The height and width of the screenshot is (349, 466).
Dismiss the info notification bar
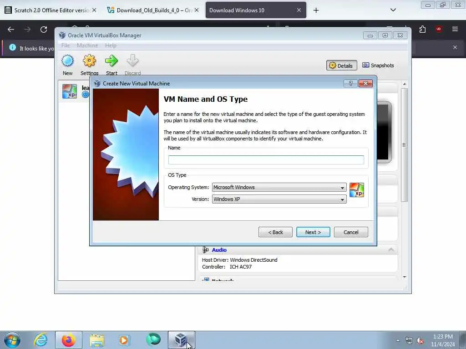[455, 47]
